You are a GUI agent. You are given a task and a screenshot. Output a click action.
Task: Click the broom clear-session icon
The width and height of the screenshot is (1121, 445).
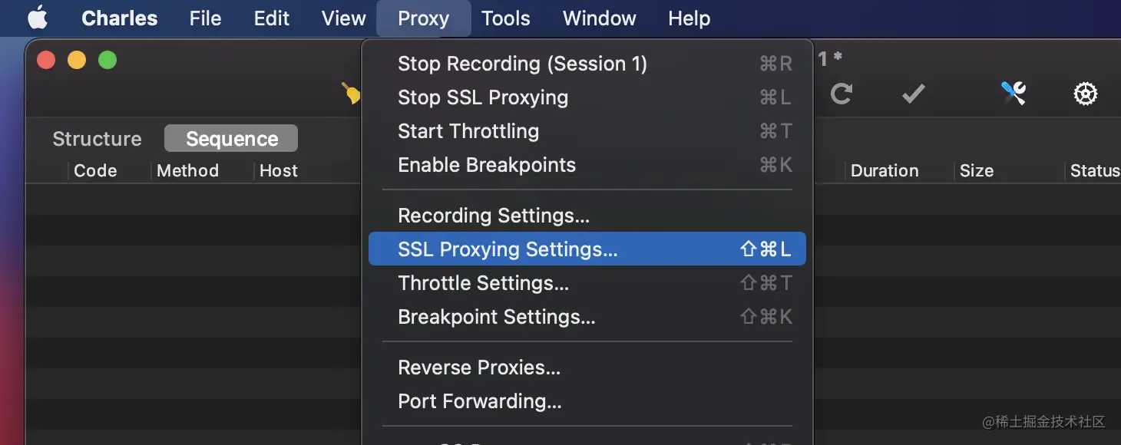352,94
